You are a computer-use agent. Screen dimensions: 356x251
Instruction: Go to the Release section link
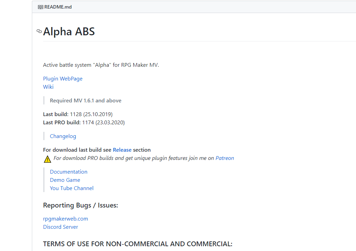[x=122, y=150]
